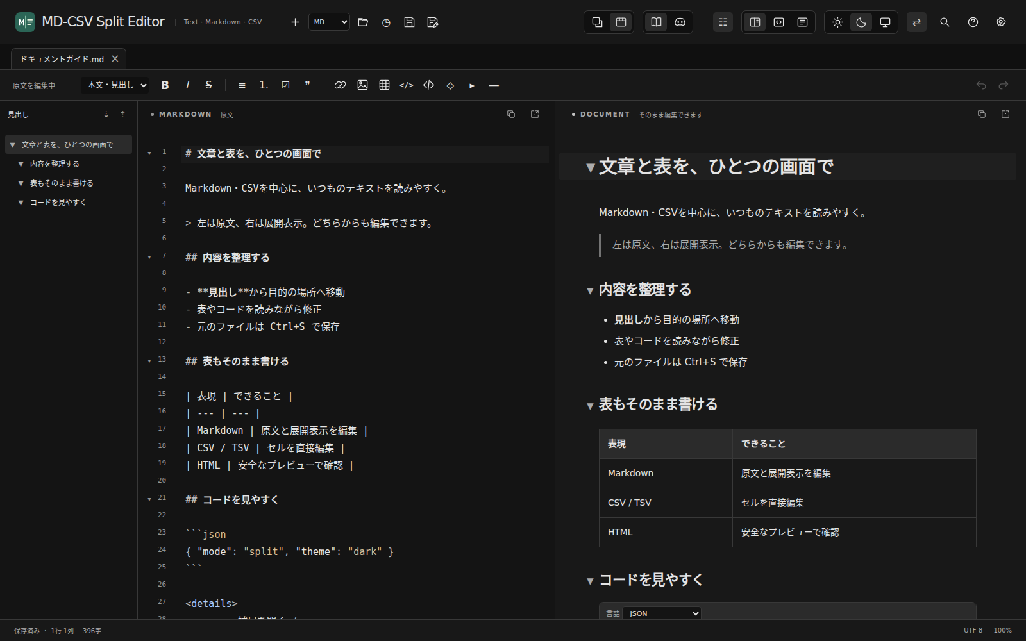This screenshot has height=641, width=1026.
Task: Insert an image
Action: pos(362,85)
